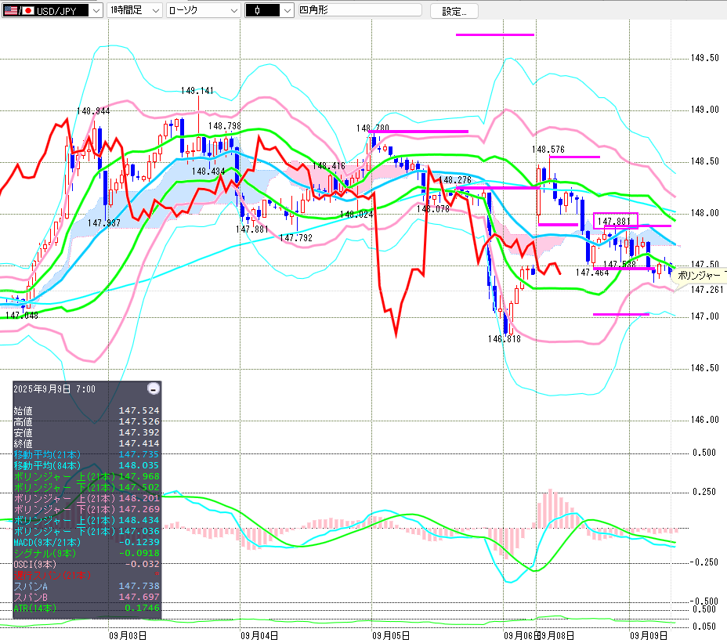Click the 2025年9月9日 7:00 timestamp header
Image resolution: width=727 pixels, height=643 pixels.
(54, 389)
